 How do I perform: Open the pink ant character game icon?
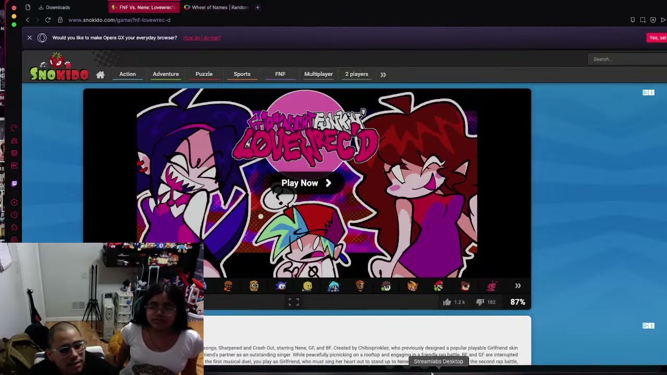point(491,286)
